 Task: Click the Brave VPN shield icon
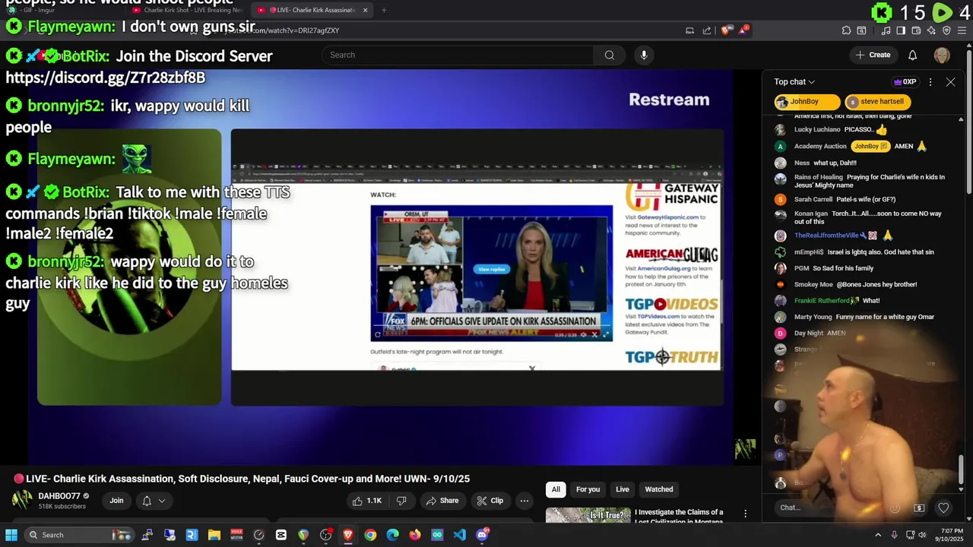click(x=946, y=30)
